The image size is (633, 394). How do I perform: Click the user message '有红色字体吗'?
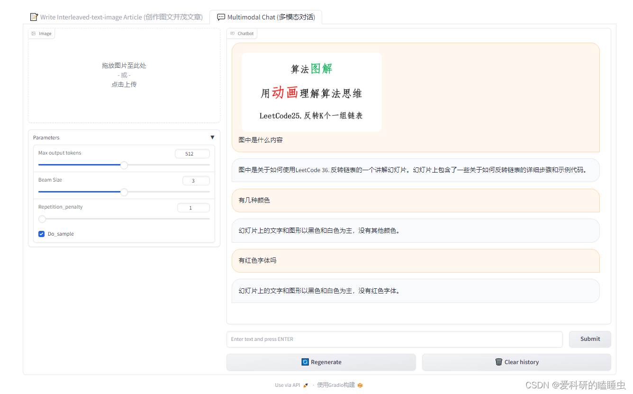(x=416, y=261)
